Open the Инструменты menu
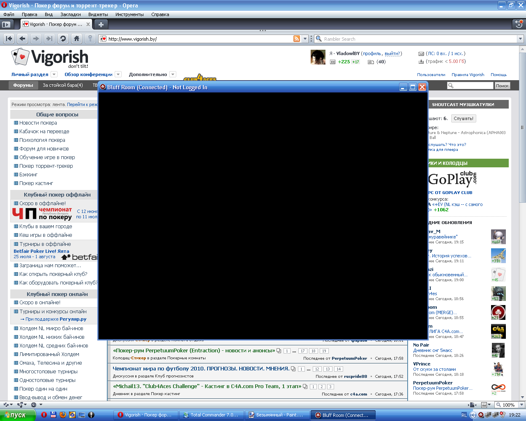The image size is (526, 421). click(x=129, y=14)
